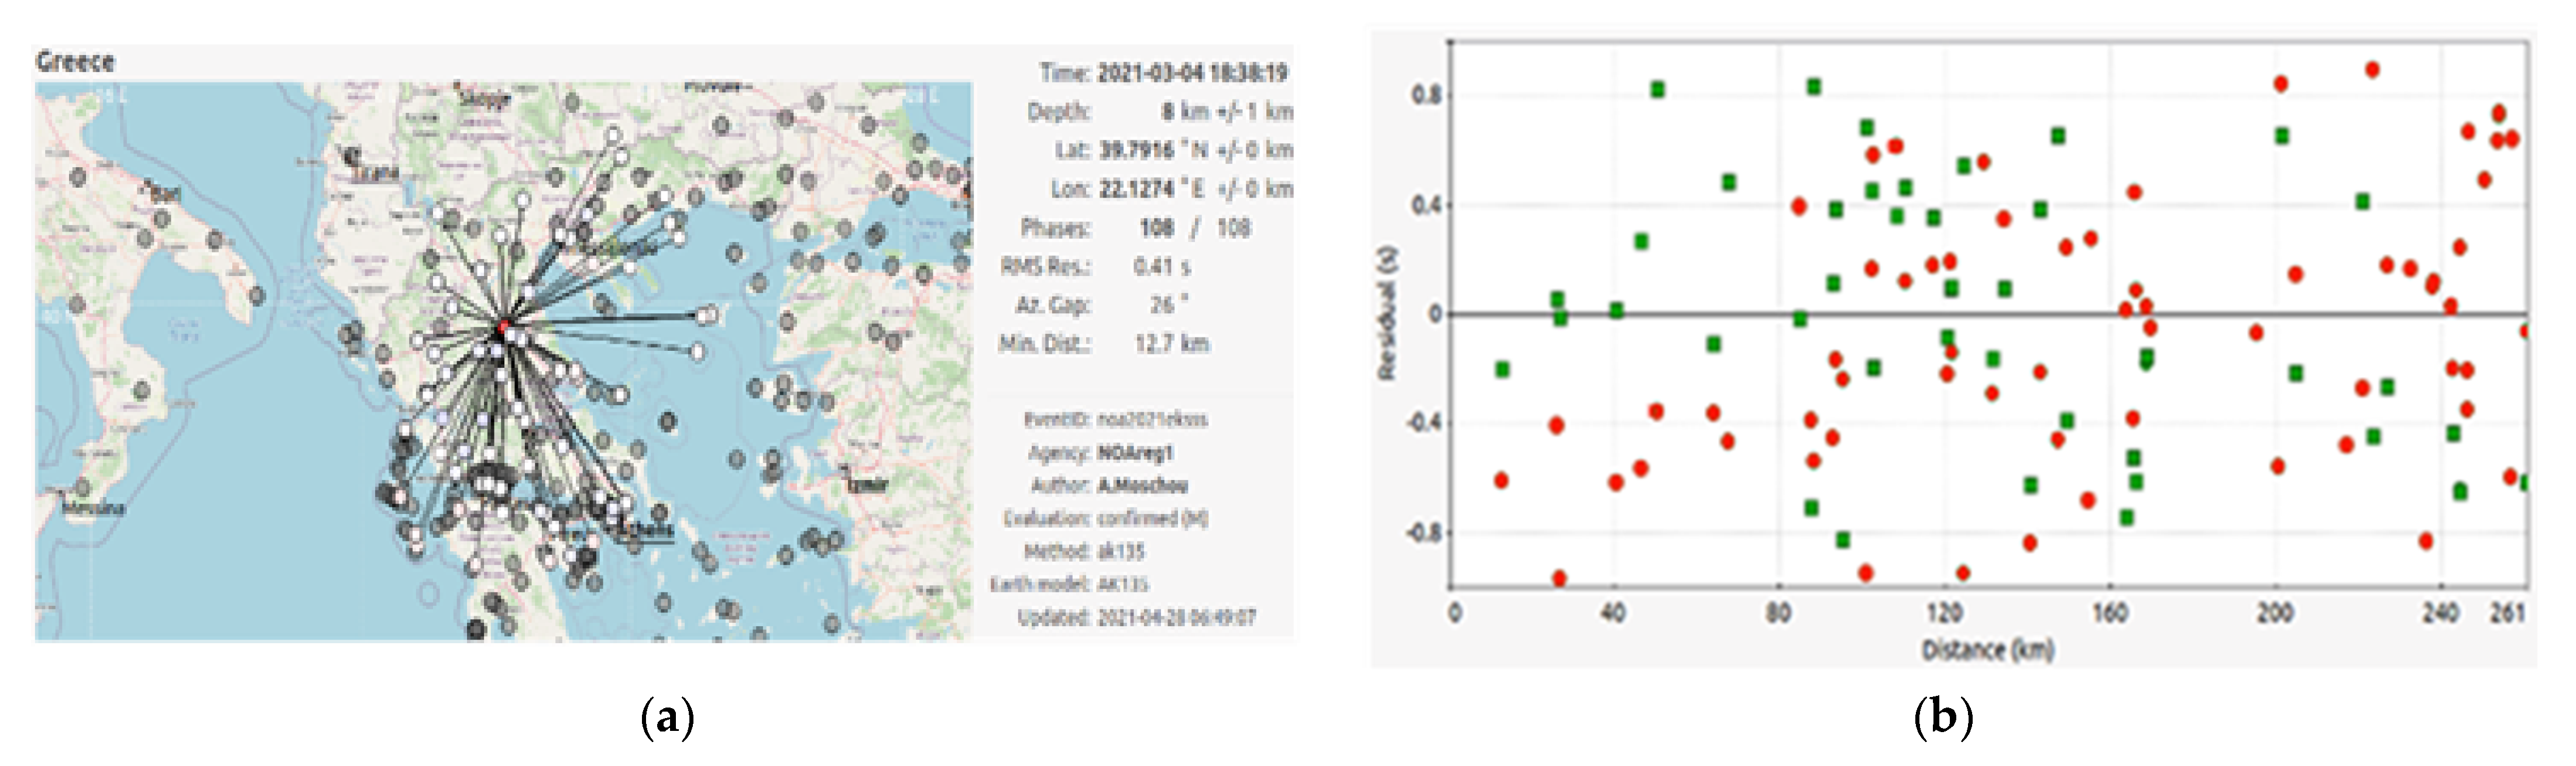Click the Messina city label on map
Viewport: 2576px width, 766px height.
[x=93, y=508]
